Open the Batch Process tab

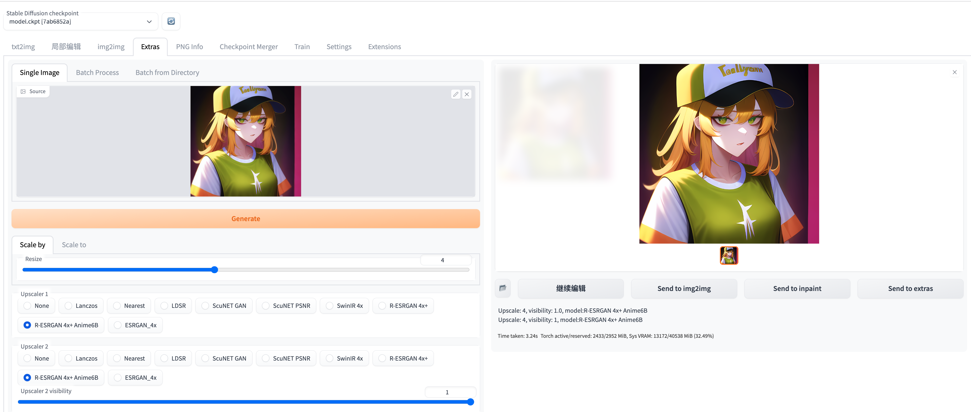[97, 73]
